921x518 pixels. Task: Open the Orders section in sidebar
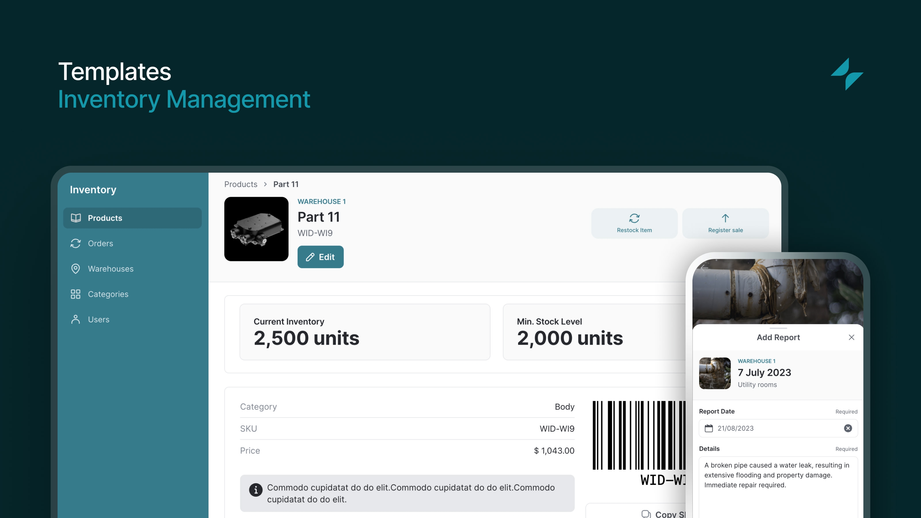point(132,243)
